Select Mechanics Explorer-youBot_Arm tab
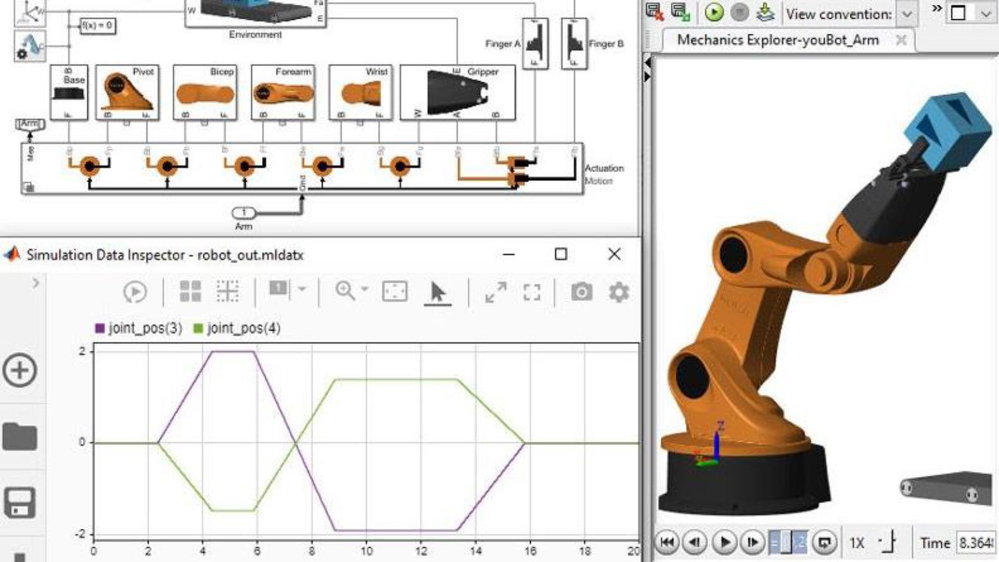Screen dimensions: 999x562 (x=777, y=40)
